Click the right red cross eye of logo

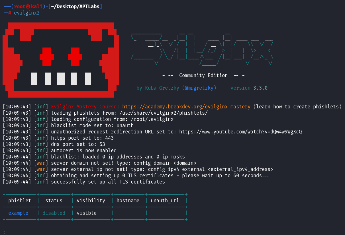75,57
